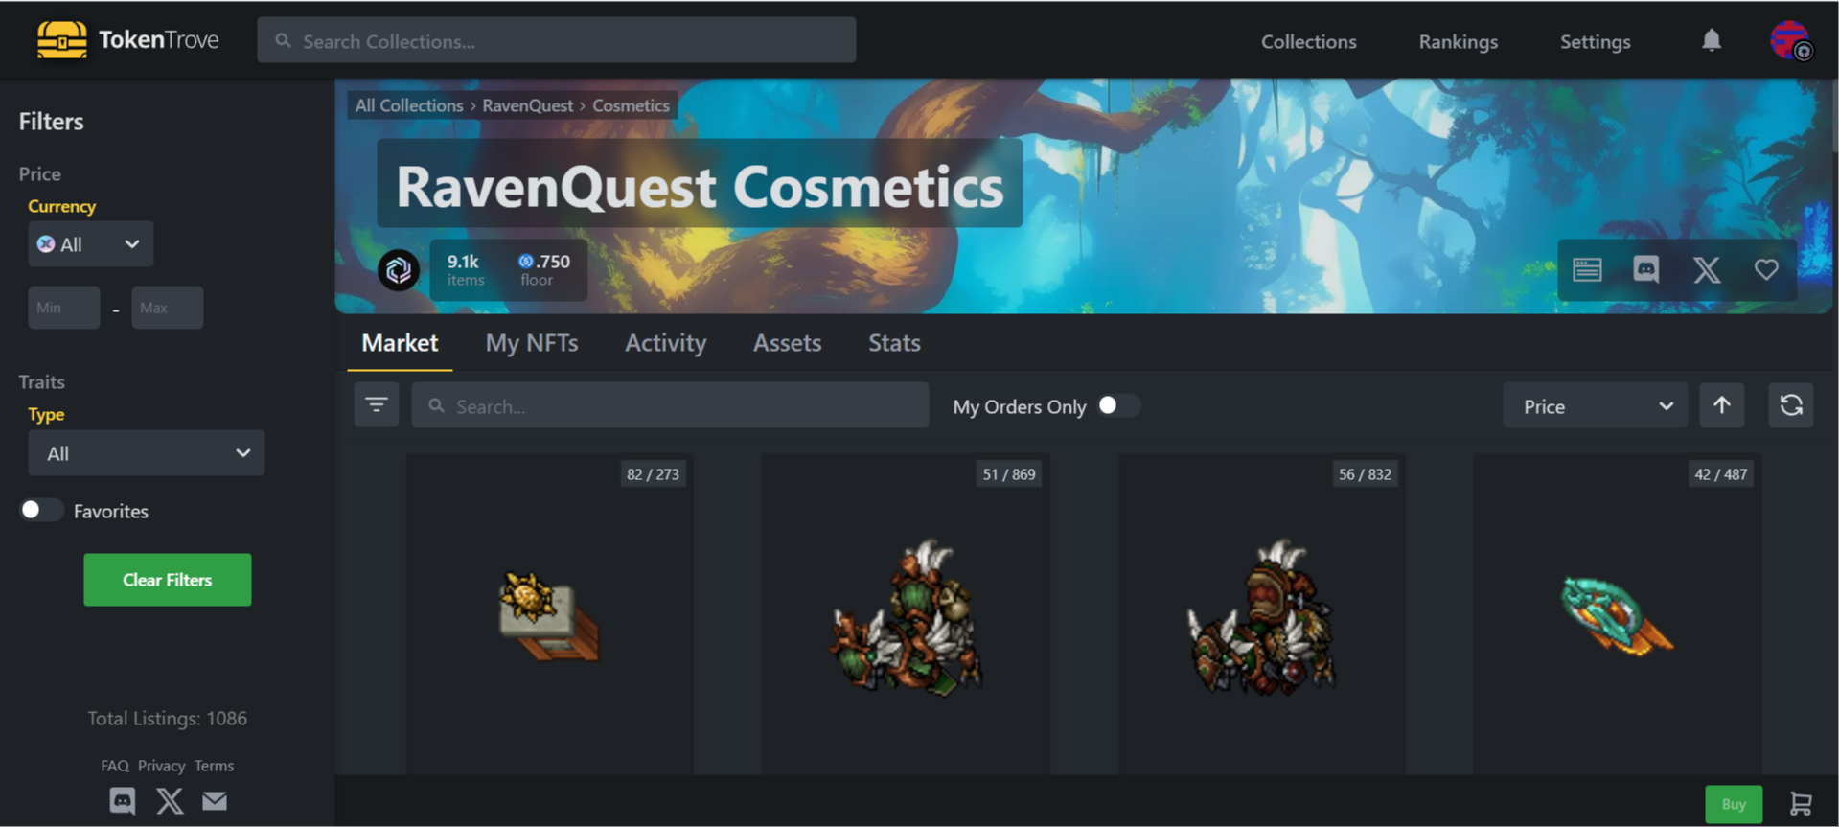Toggle the Favorites switch

click(x=41, y=510)
